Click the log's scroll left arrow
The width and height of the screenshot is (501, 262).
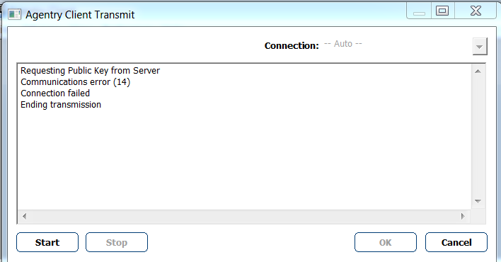coord(25,216)
